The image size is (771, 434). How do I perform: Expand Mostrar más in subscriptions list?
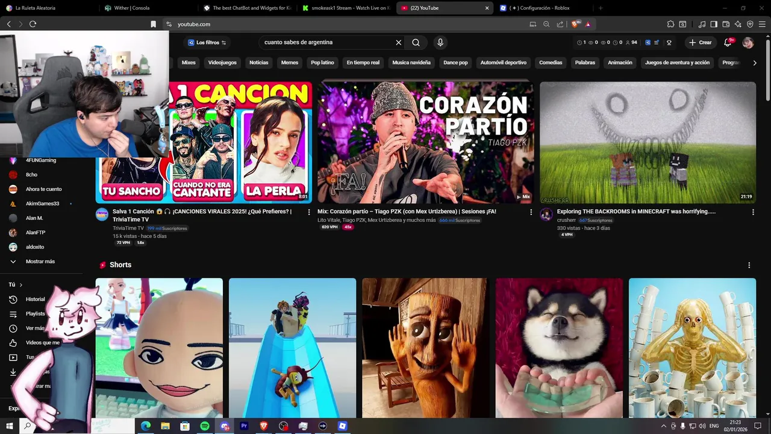40,262
